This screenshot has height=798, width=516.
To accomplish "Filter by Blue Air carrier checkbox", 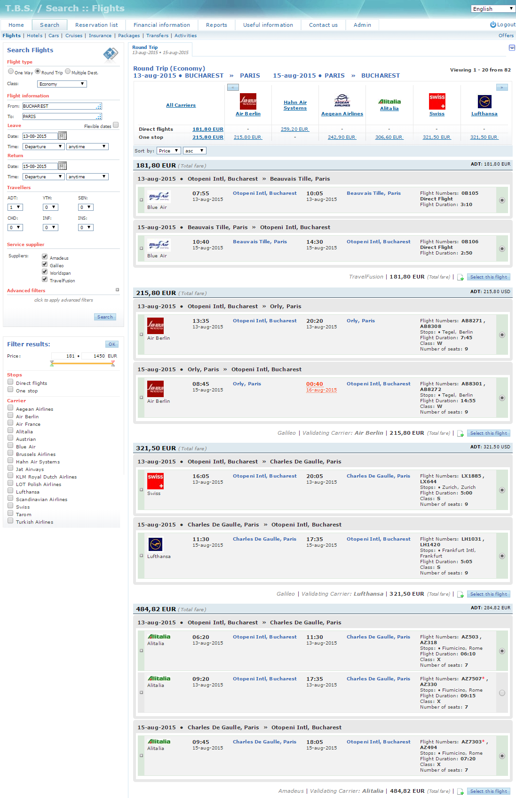I will pos(10,446).
